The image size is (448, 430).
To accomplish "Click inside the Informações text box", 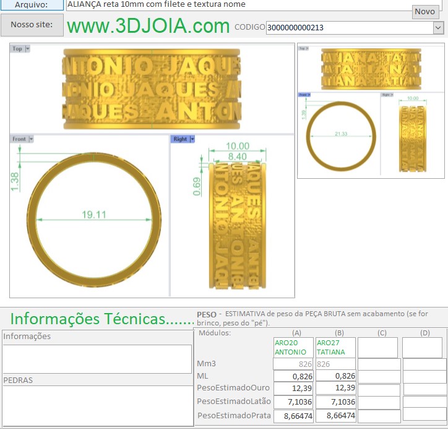I will [x=97, y=359].
